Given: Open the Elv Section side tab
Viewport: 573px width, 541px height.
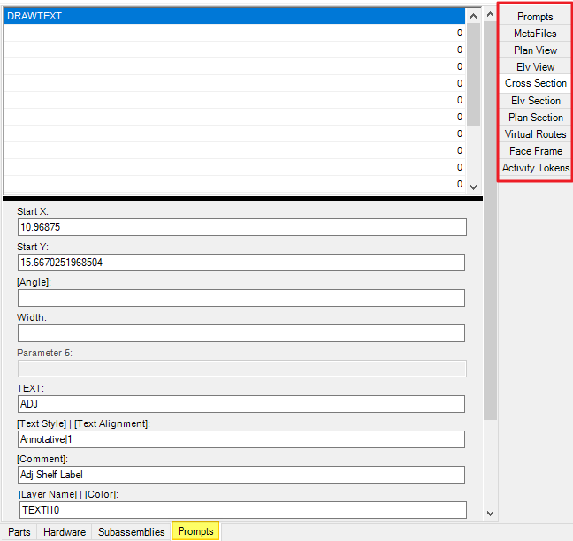Looking at the screenshot, I should click(x=535, y=101).
